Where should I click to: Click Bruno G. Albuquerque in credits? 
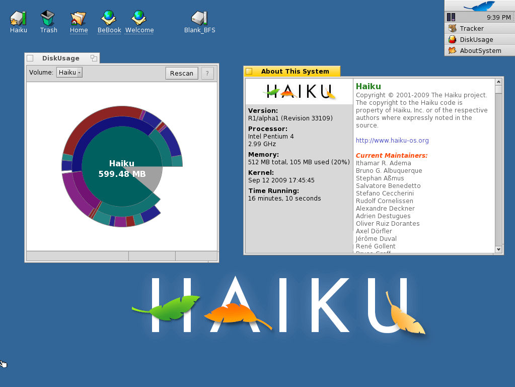coord(389,171)
